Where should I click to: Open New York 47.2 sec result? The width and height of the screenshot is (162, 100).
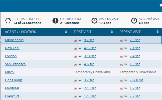90,48
